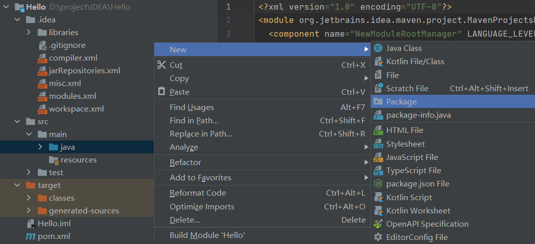Expand the java folder arrow
Screen dimensions: 535x244
point(40,147)
